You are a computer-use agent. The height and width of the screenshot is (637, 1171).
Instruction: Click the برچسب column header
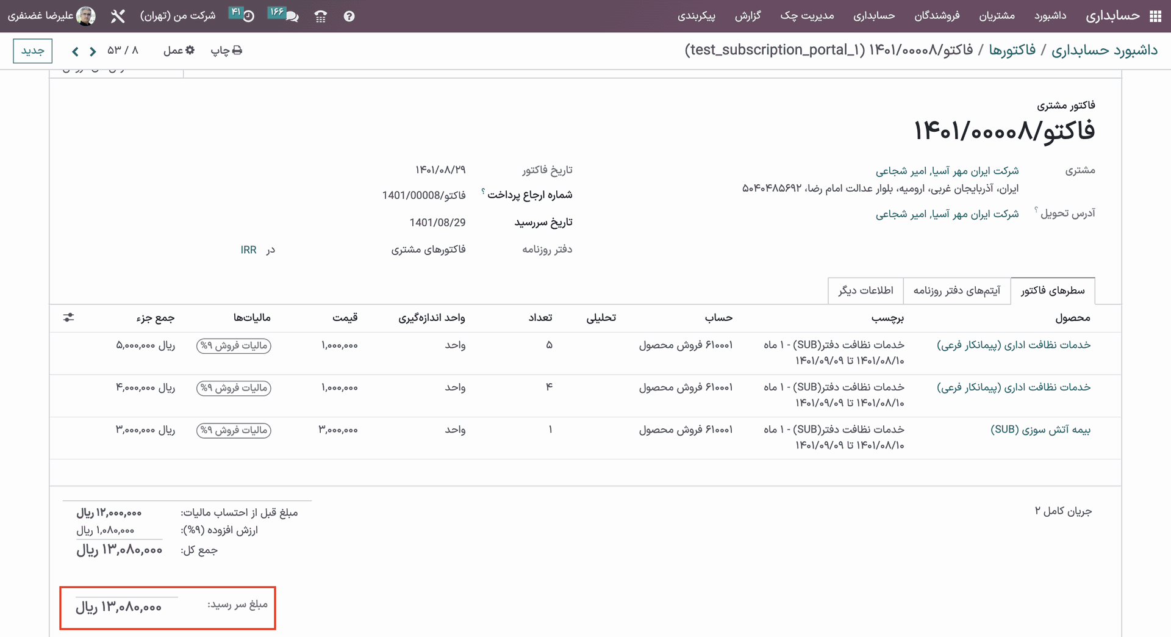pos(887,318)
